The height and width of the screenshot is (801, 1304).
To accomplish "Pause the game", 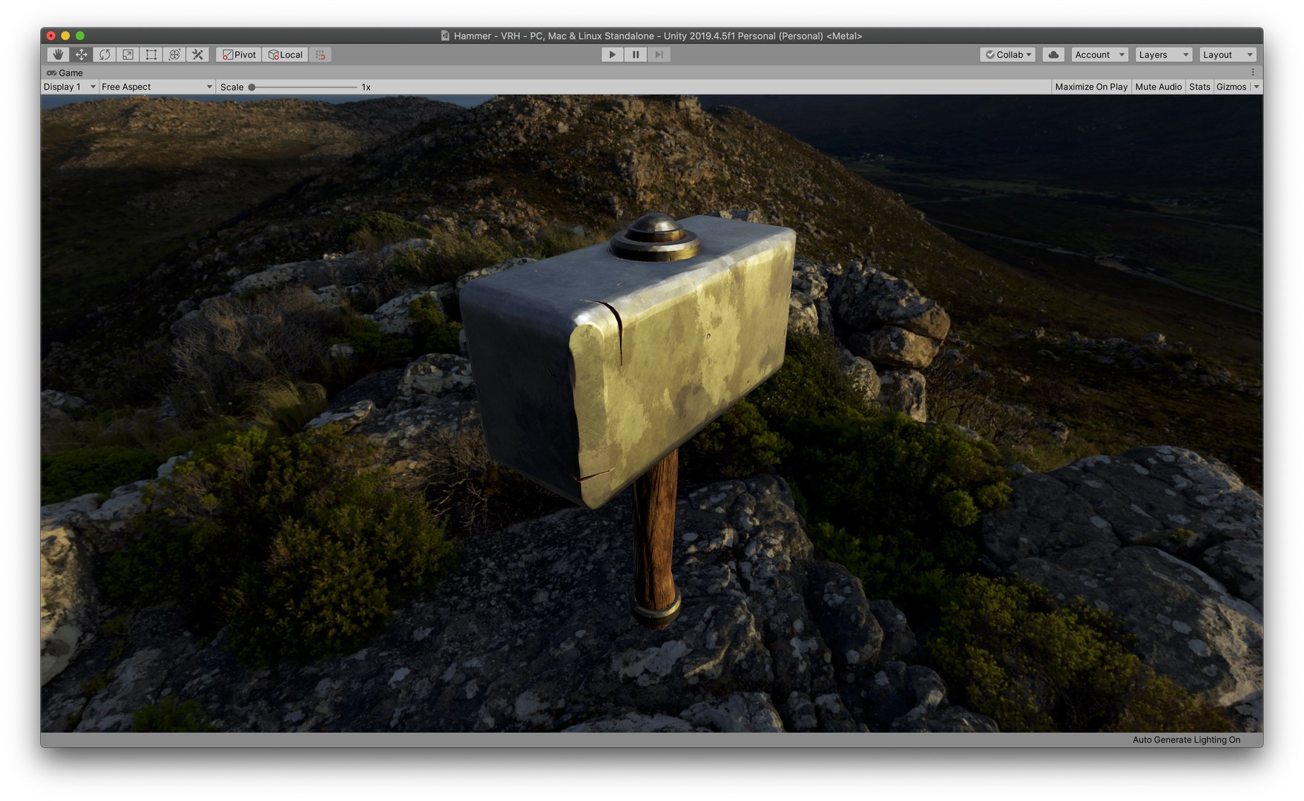I will coord(636,55).
